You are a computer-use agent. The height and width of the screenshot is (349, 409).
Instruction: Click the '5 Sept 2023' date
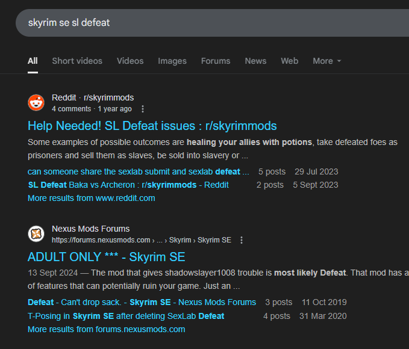[316, 185]
